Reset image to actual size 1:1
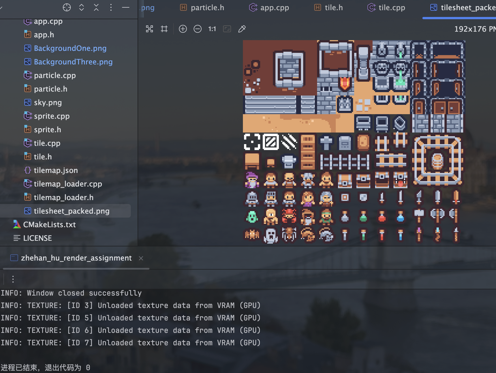Screen dimensions: 496x373 212,29
